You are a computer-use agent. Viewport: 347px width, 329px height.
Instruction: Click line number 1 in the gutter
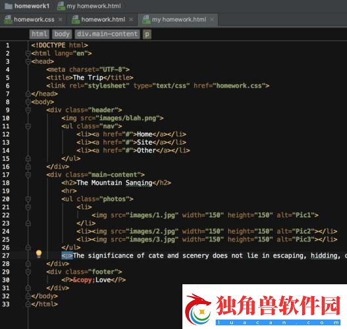[x=7, y=45]
